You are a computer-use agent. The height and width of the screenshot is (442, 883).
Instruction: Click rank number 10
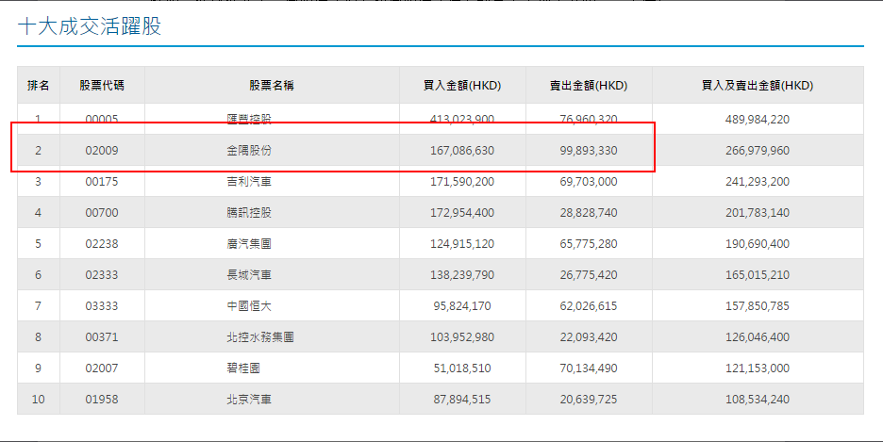pyautogui.click(x=39, y=400)
